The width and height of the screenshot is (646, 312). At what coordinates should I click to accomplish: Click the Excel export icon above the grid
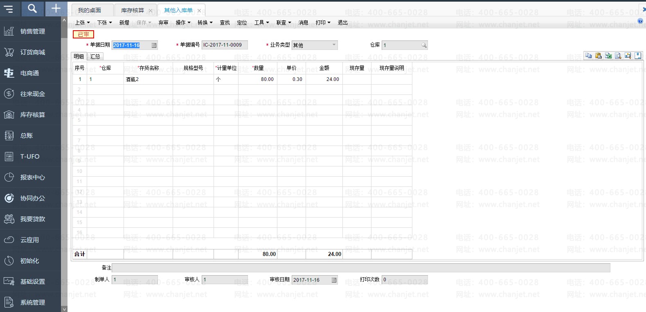click(608, 56)
